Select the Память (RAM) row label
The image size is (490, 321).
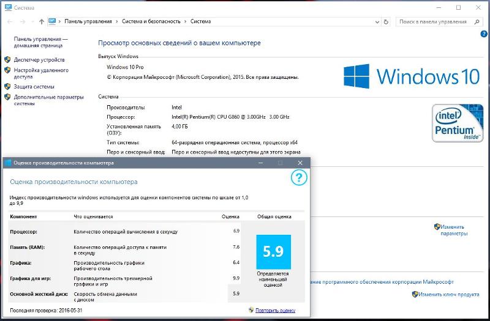28,247
